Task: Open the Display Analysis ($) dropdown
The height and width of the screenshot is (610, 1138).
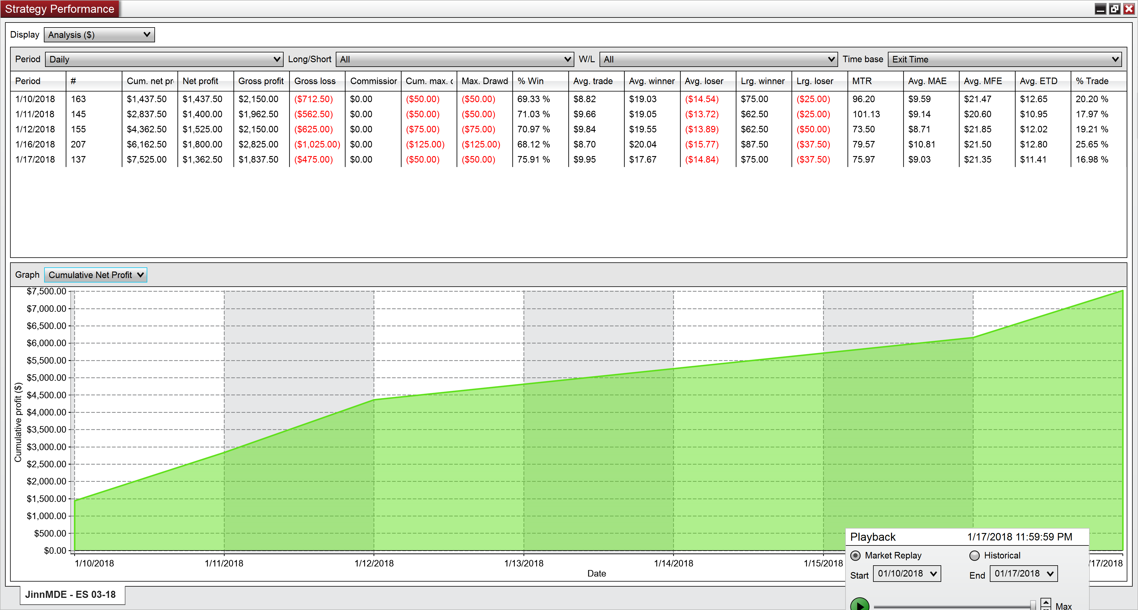Action: [x=99, y=35]
